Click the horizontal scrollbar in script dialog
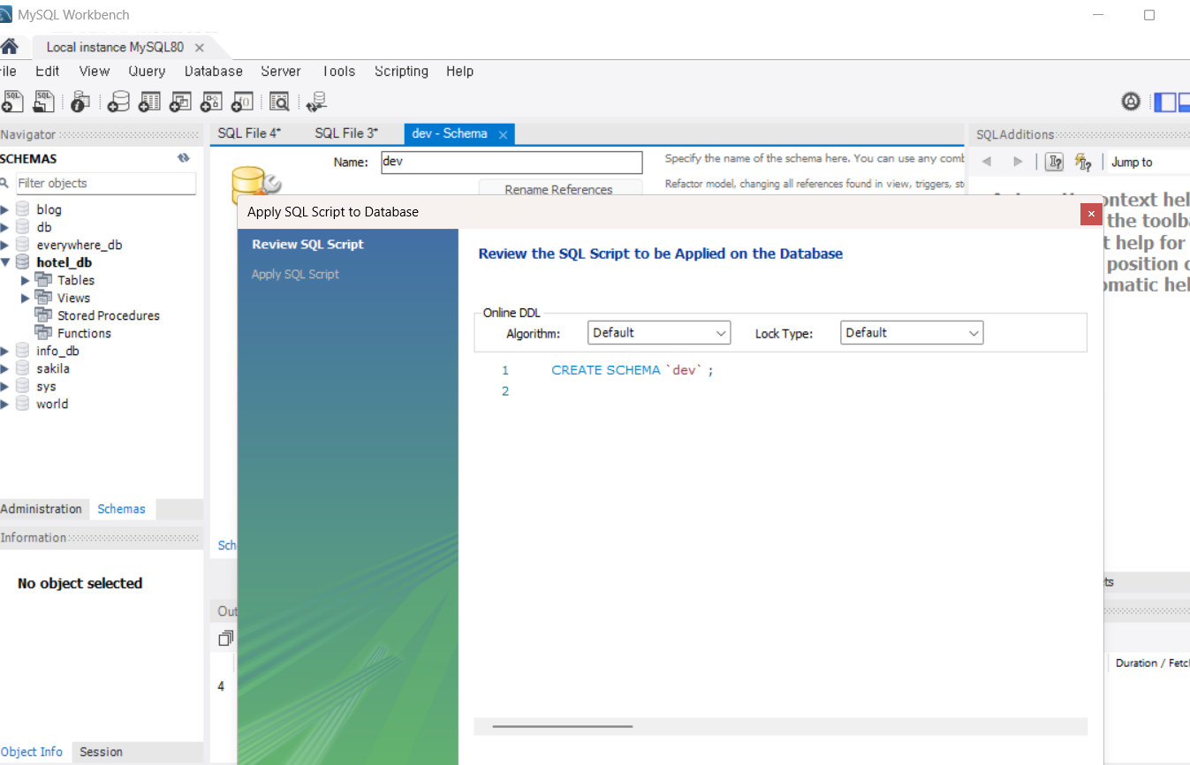Image resolution: width=1190 pixels, height=765 pixels. [563, 726]
